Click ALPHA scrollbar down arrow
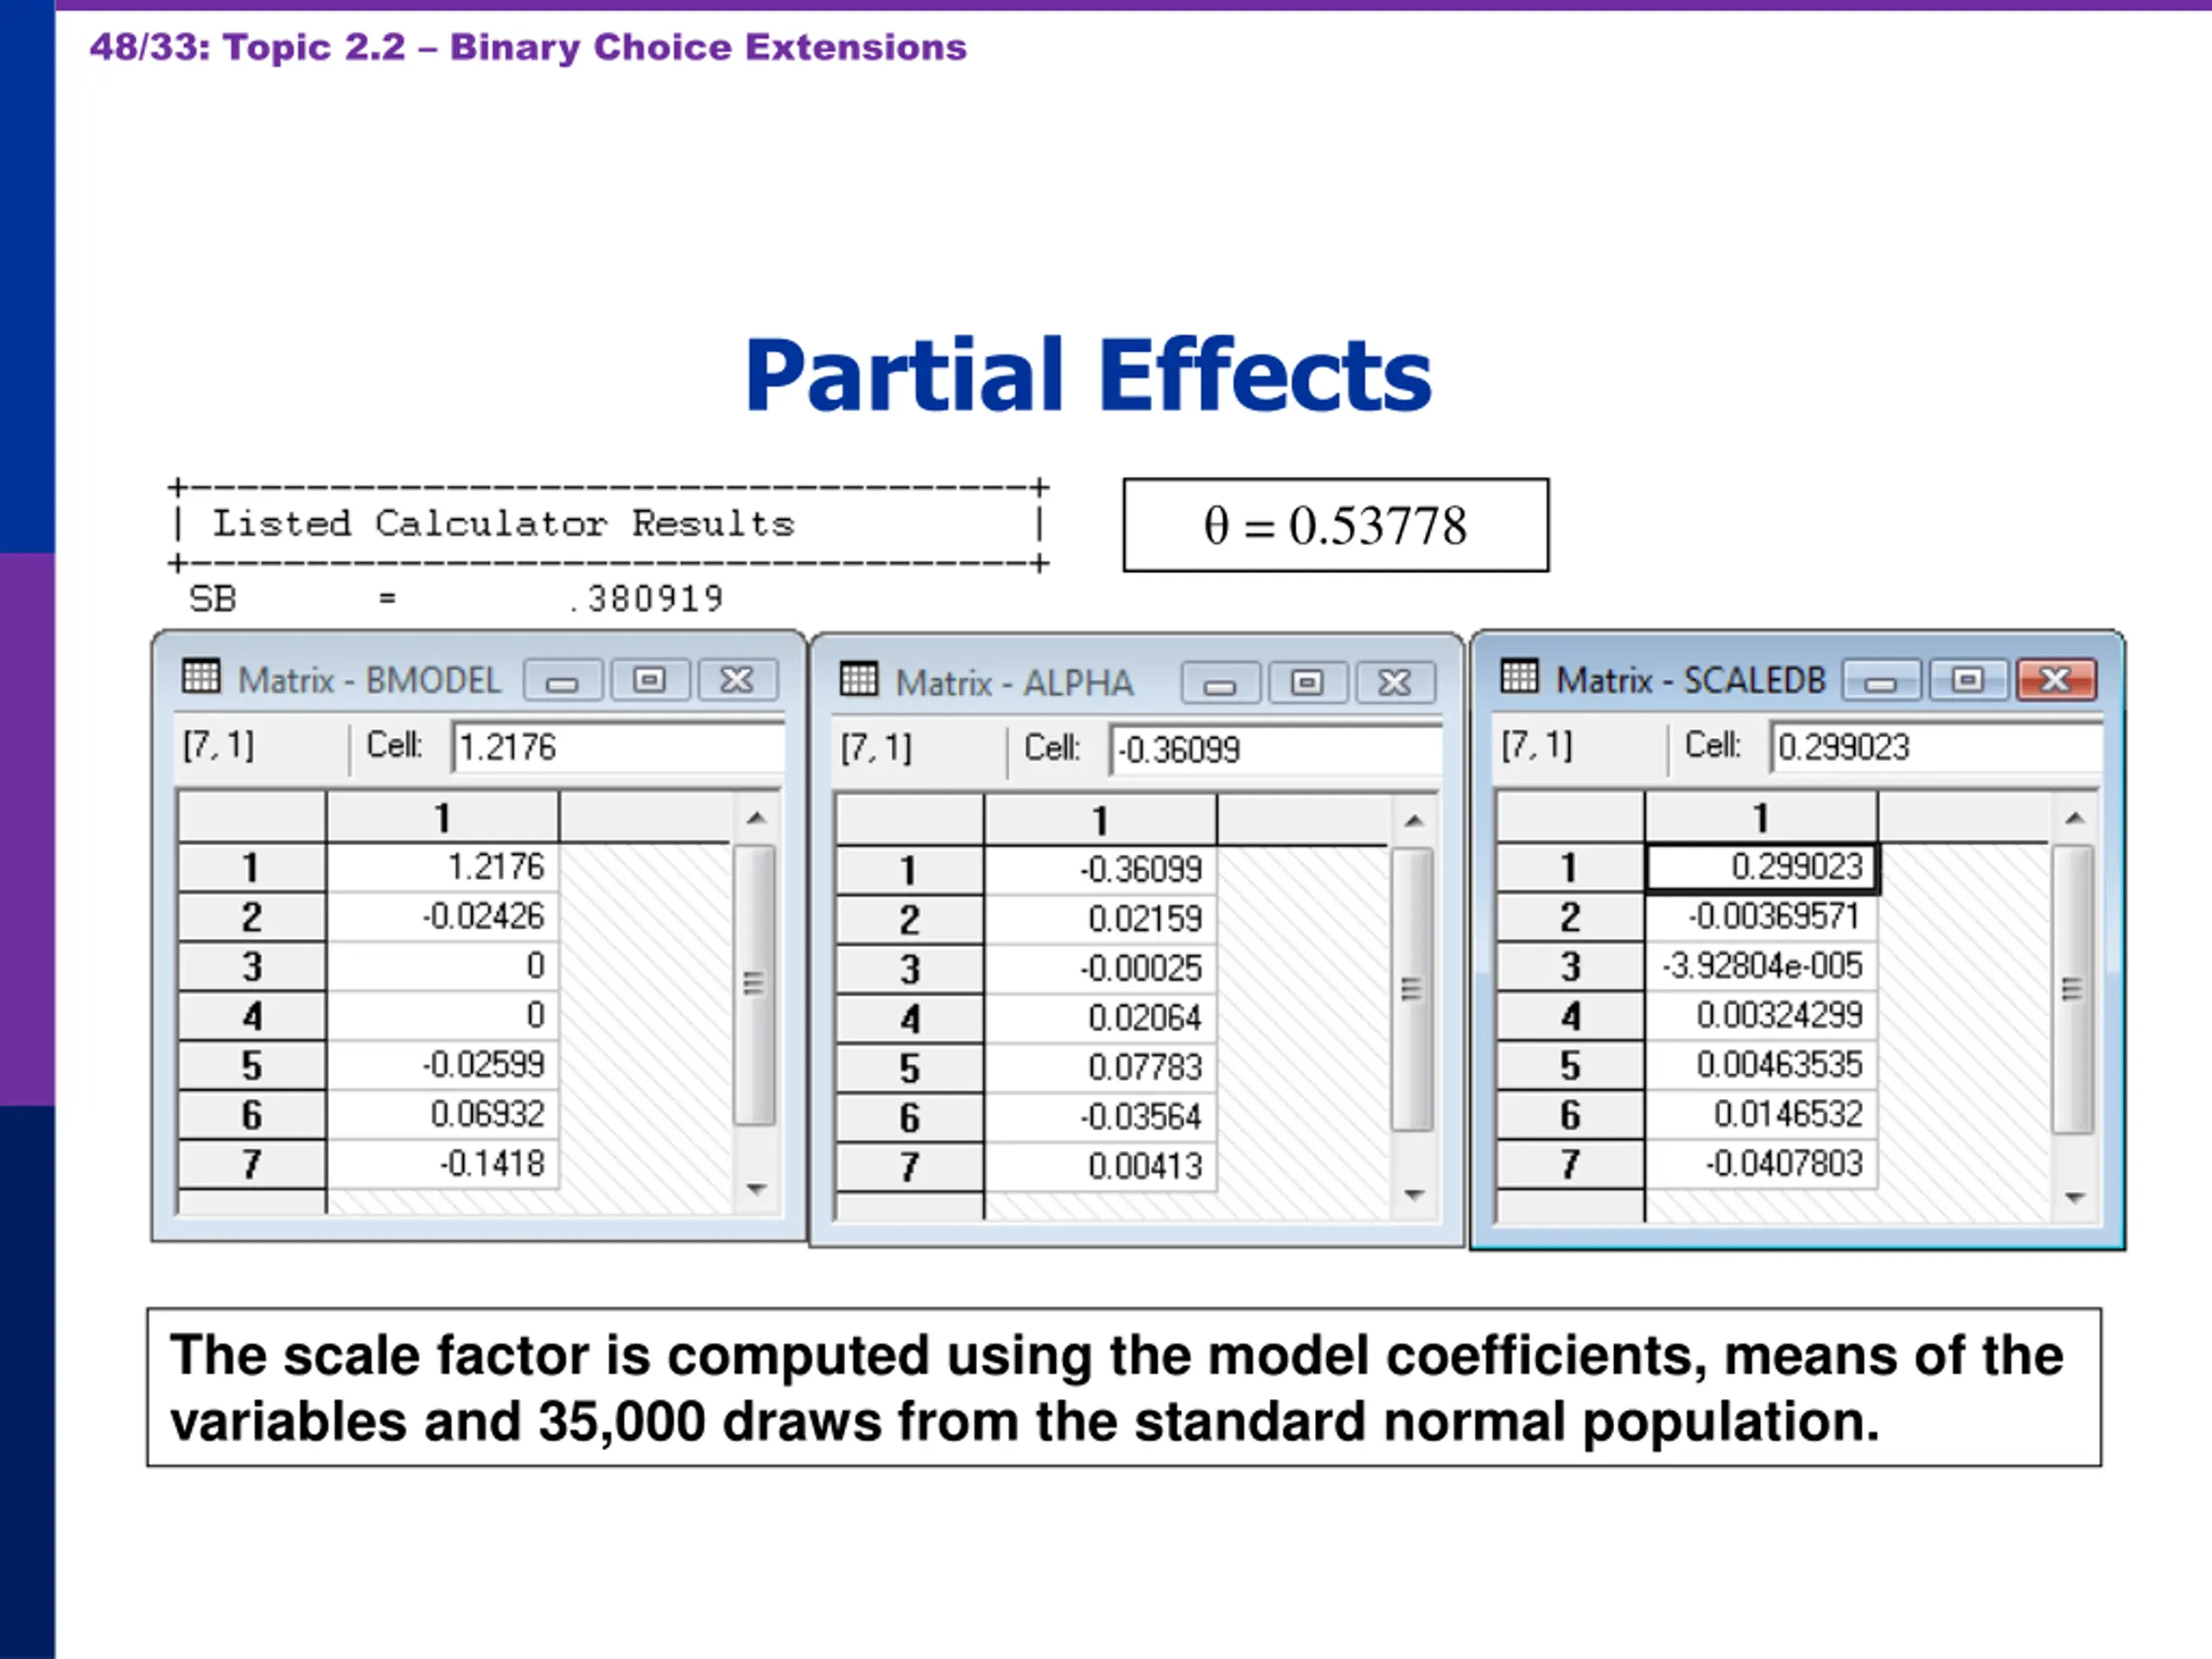The width and height of the screenshot is (2212, 1659). pyautogui.click(x=1413, y=1194)
